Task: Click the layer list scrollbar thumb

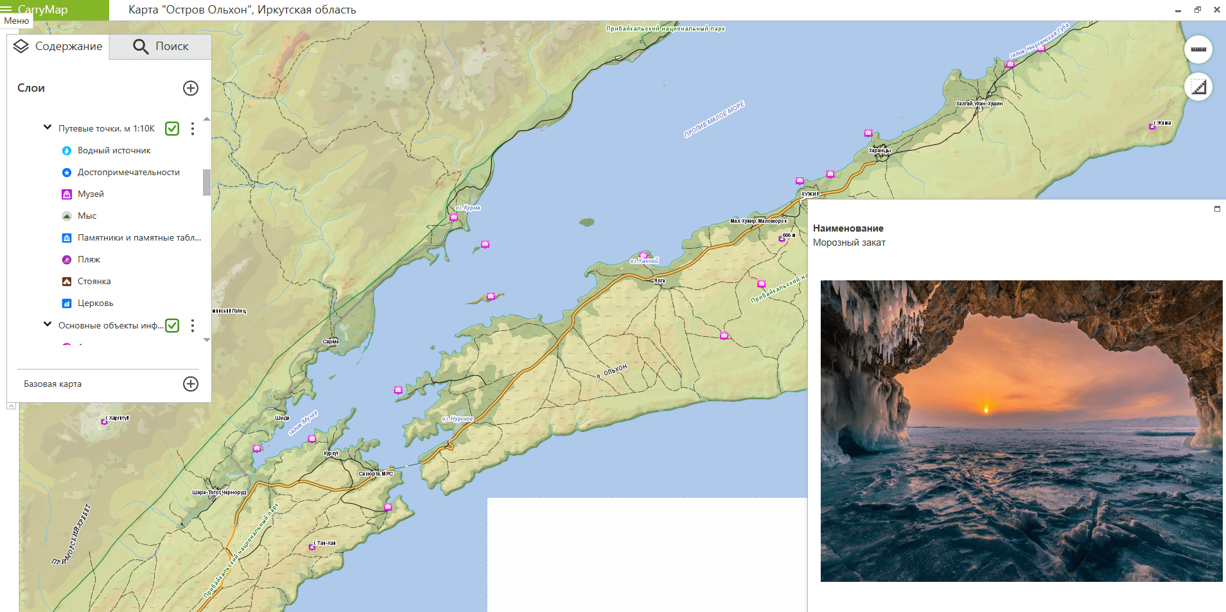Action: click(207, 182)
